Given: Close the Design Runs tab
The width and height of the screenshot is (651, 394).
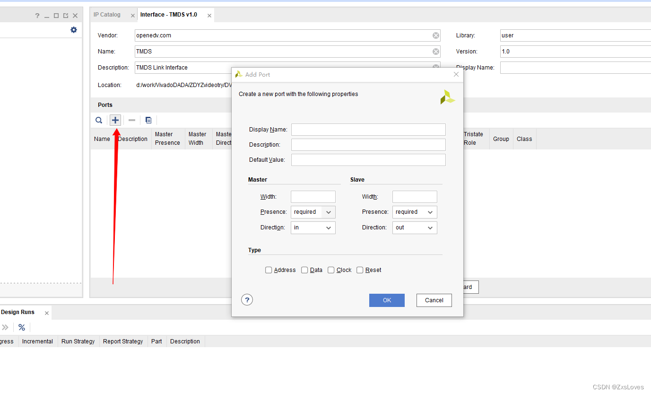Looking at the screenshot, I should pyautogui.click(x=46, y=313).
